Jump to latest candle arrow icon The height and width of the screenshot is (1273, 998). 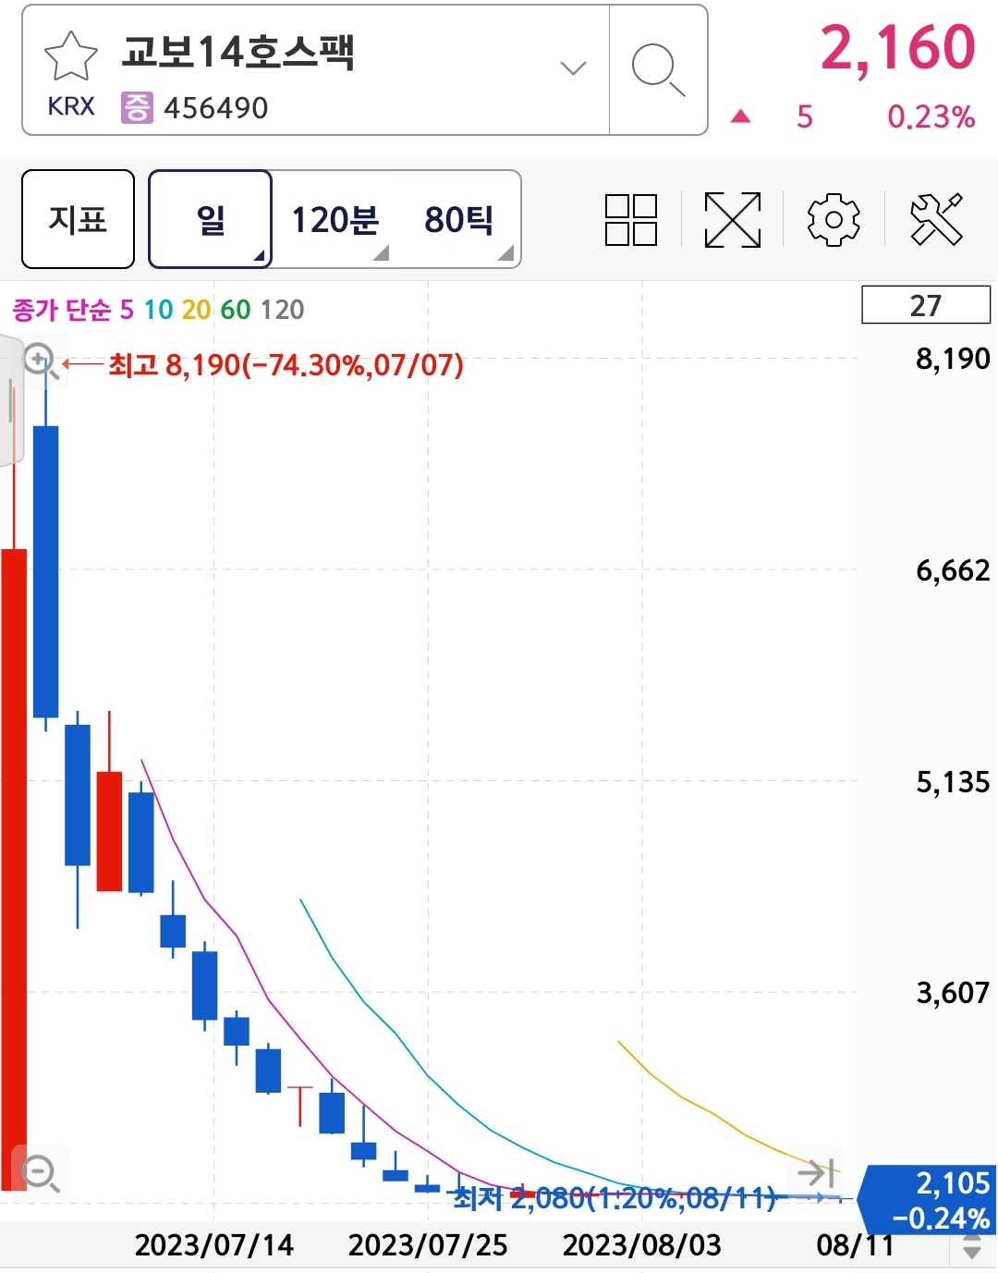pos(817,1173)
